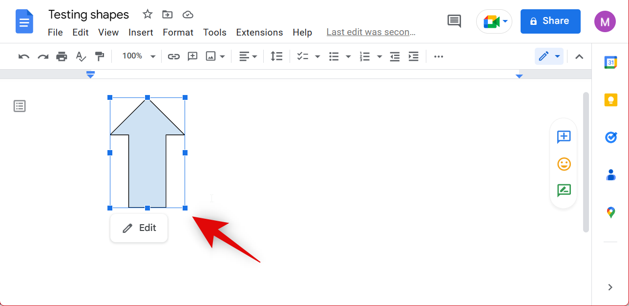The width and height of the screenshot is (629, 306).
Task: Select the Paint format roller icon
Action: 100,57
